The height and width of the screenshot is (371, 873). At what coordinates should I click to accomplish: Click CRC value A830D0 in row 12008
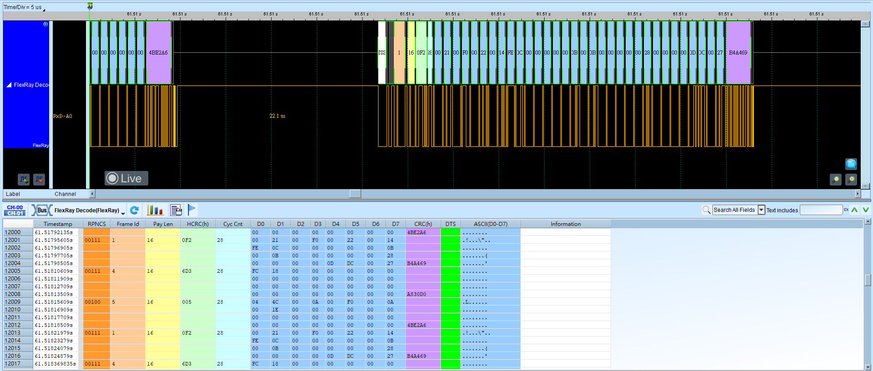click(x=416, y=294)
